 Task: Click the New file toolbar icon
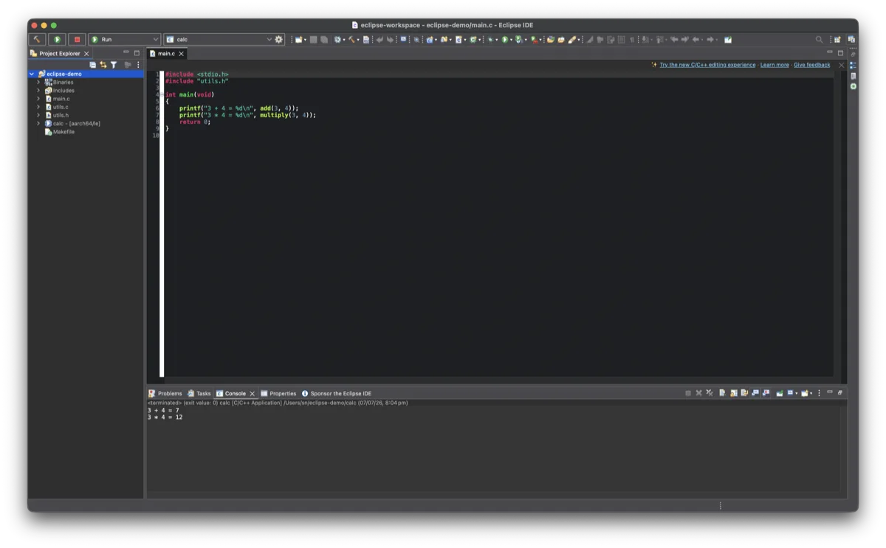click(298, 39)
